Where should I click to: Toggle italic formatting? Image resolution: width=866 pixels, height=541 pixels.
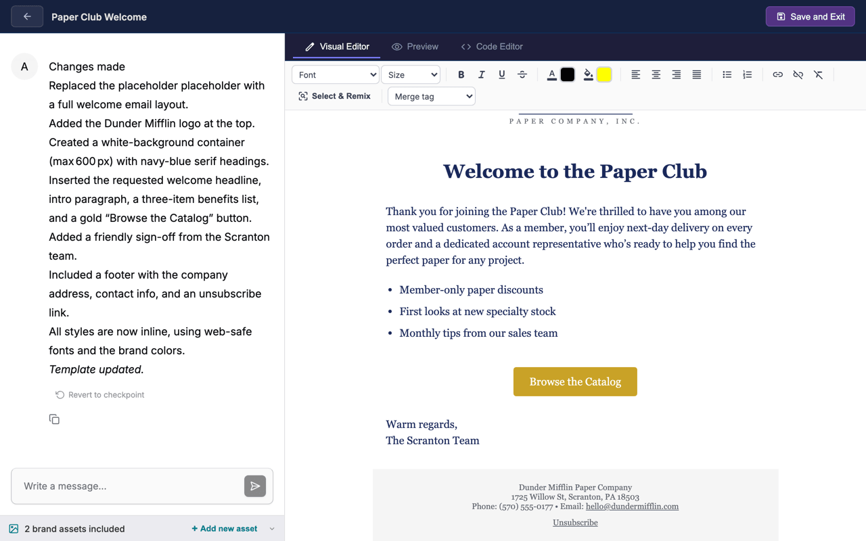pos(481,75)
